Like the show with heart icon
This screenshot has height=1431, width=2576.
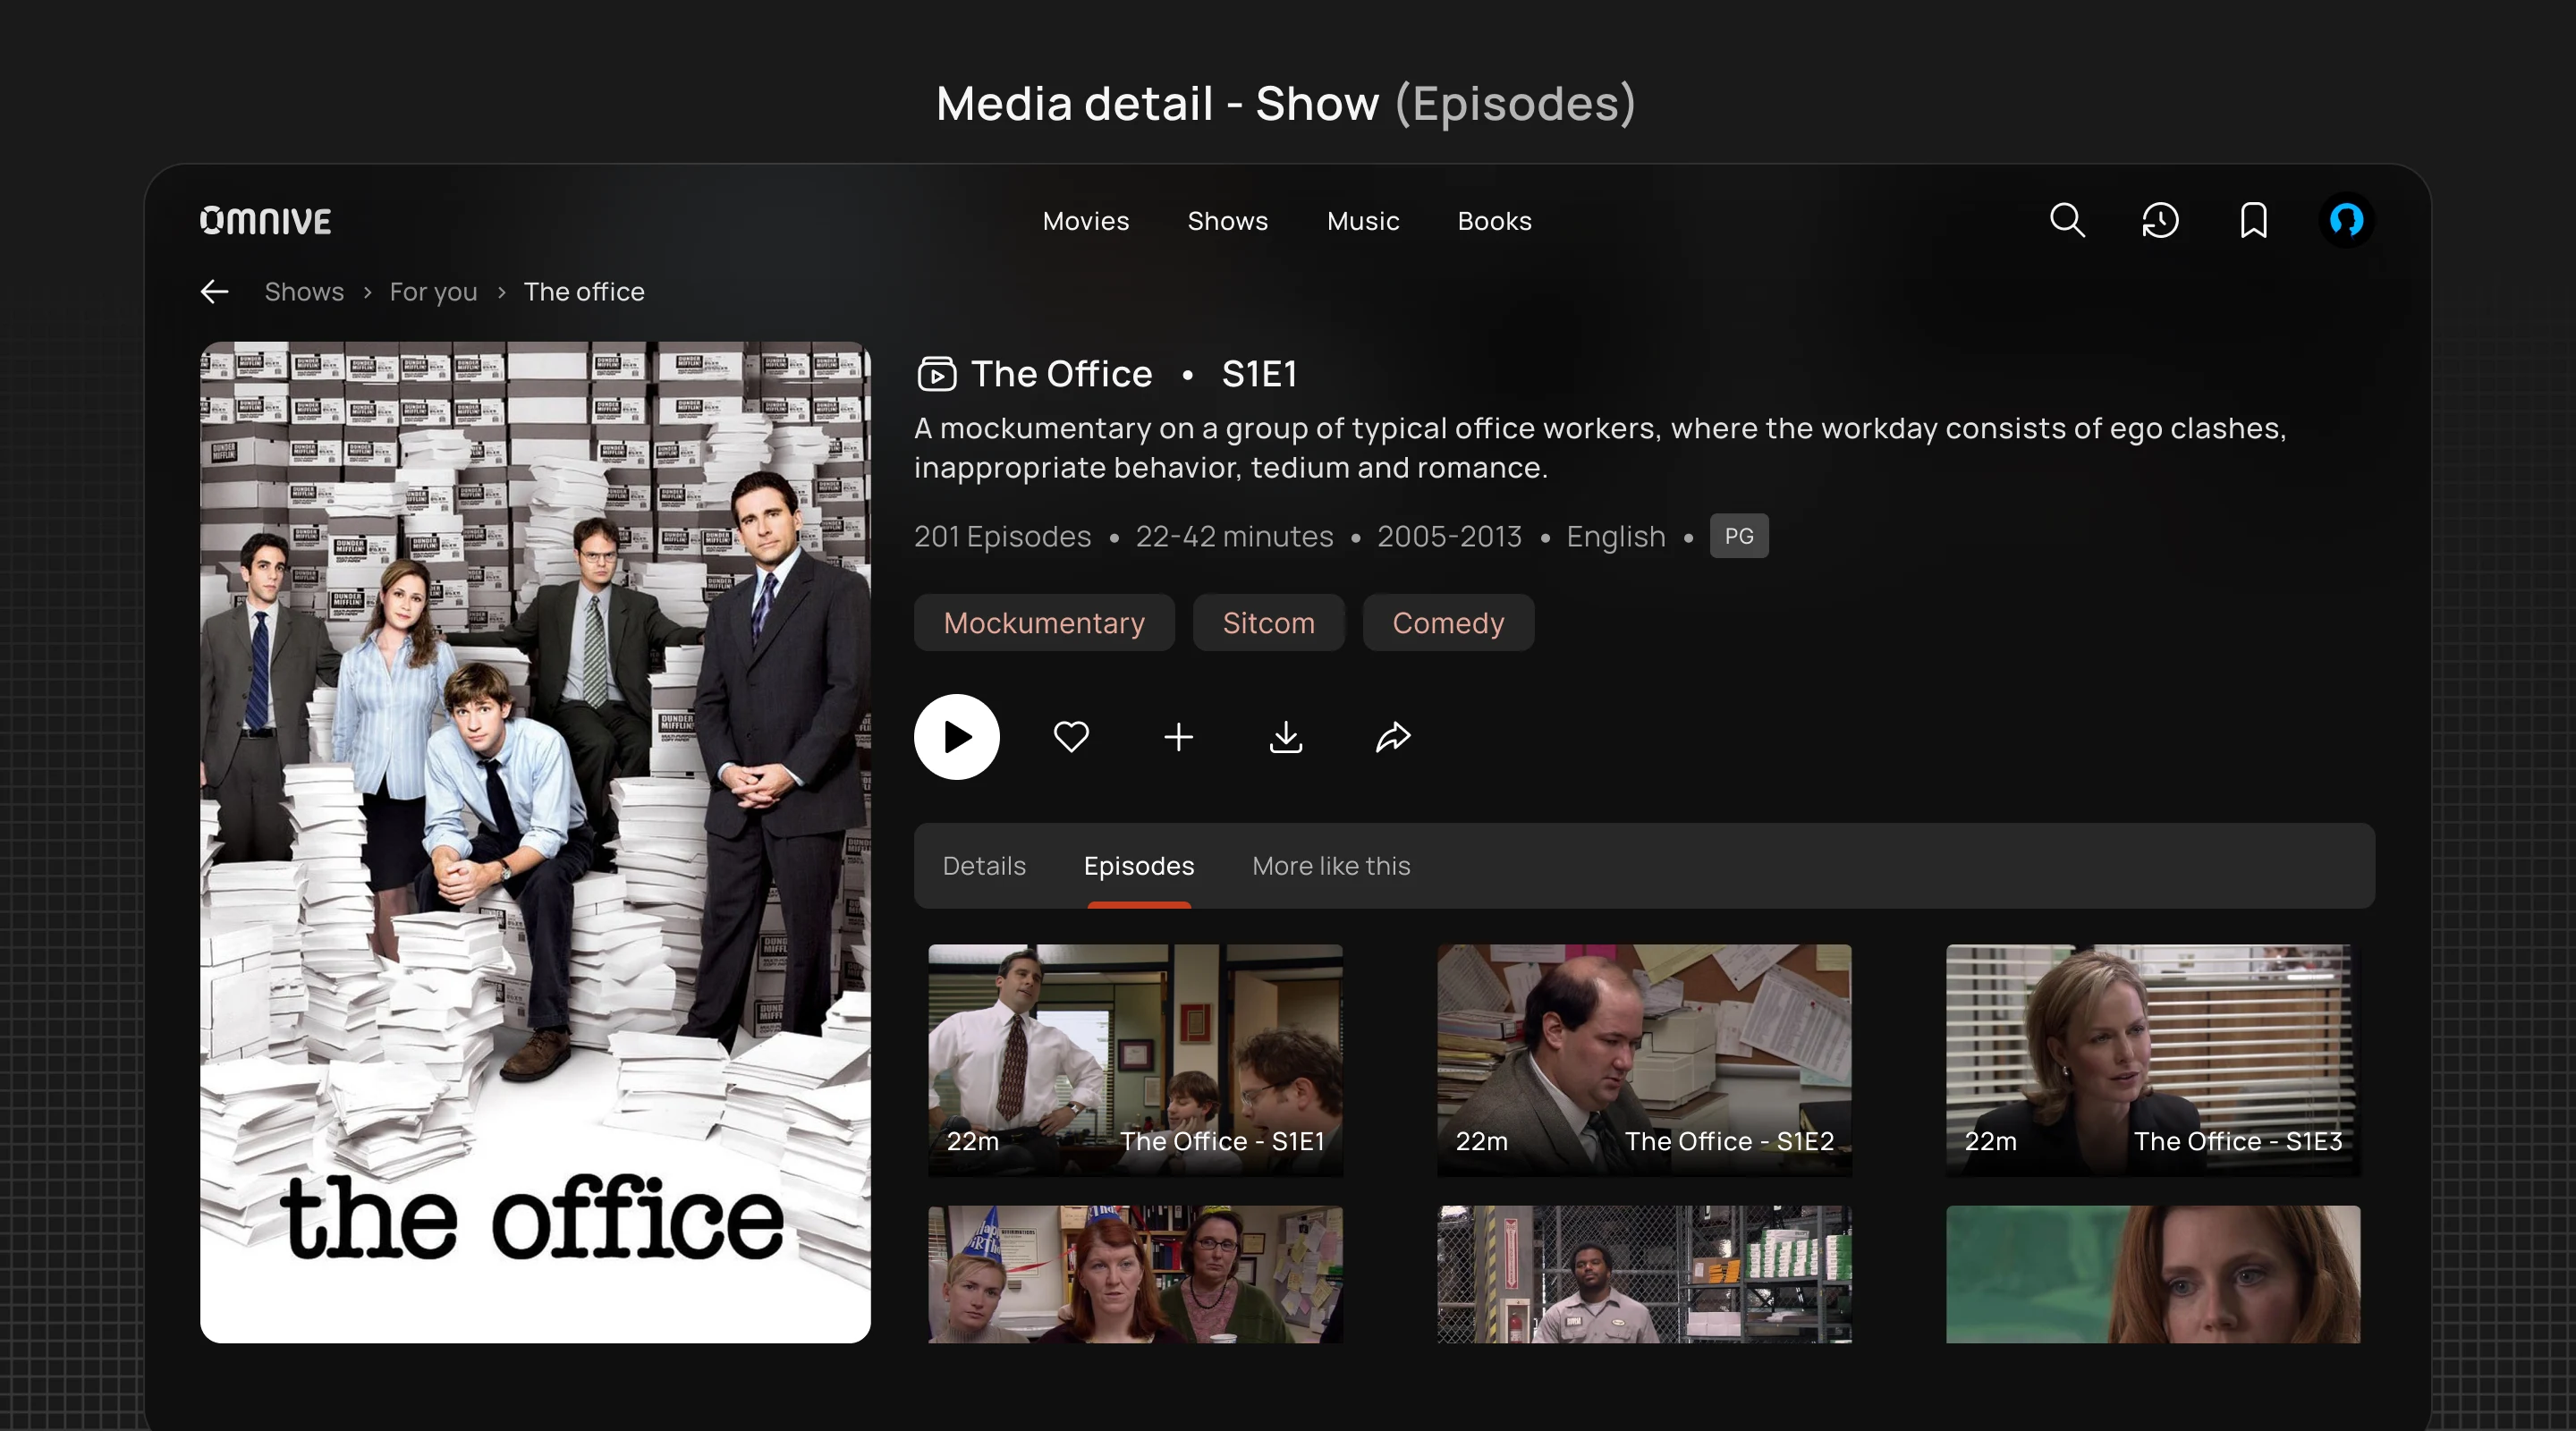point(1071,737)
